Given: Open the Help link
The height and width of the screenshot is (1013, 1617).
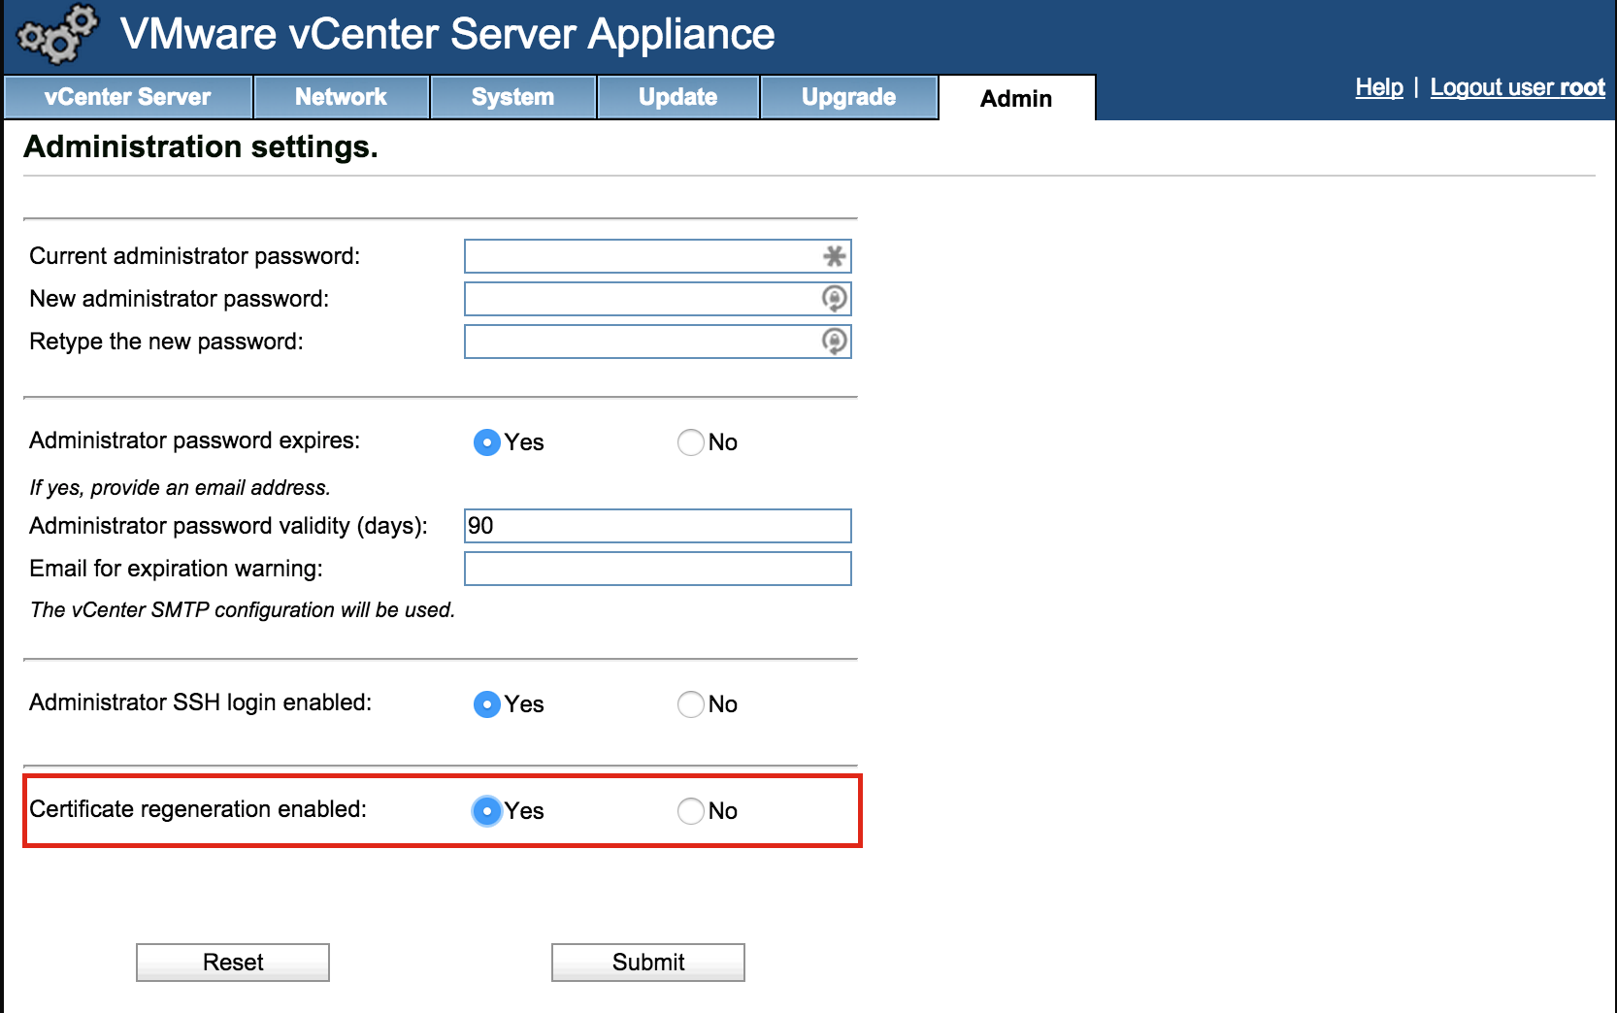Looking at the screenshot, I should pos(1378,87).
